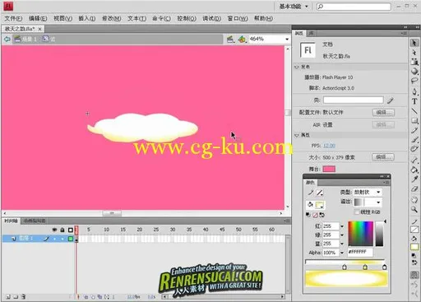The width and height of the screenshot is (421, 302).
Task: Select the Line tool
Action: (x=414, y=111)
